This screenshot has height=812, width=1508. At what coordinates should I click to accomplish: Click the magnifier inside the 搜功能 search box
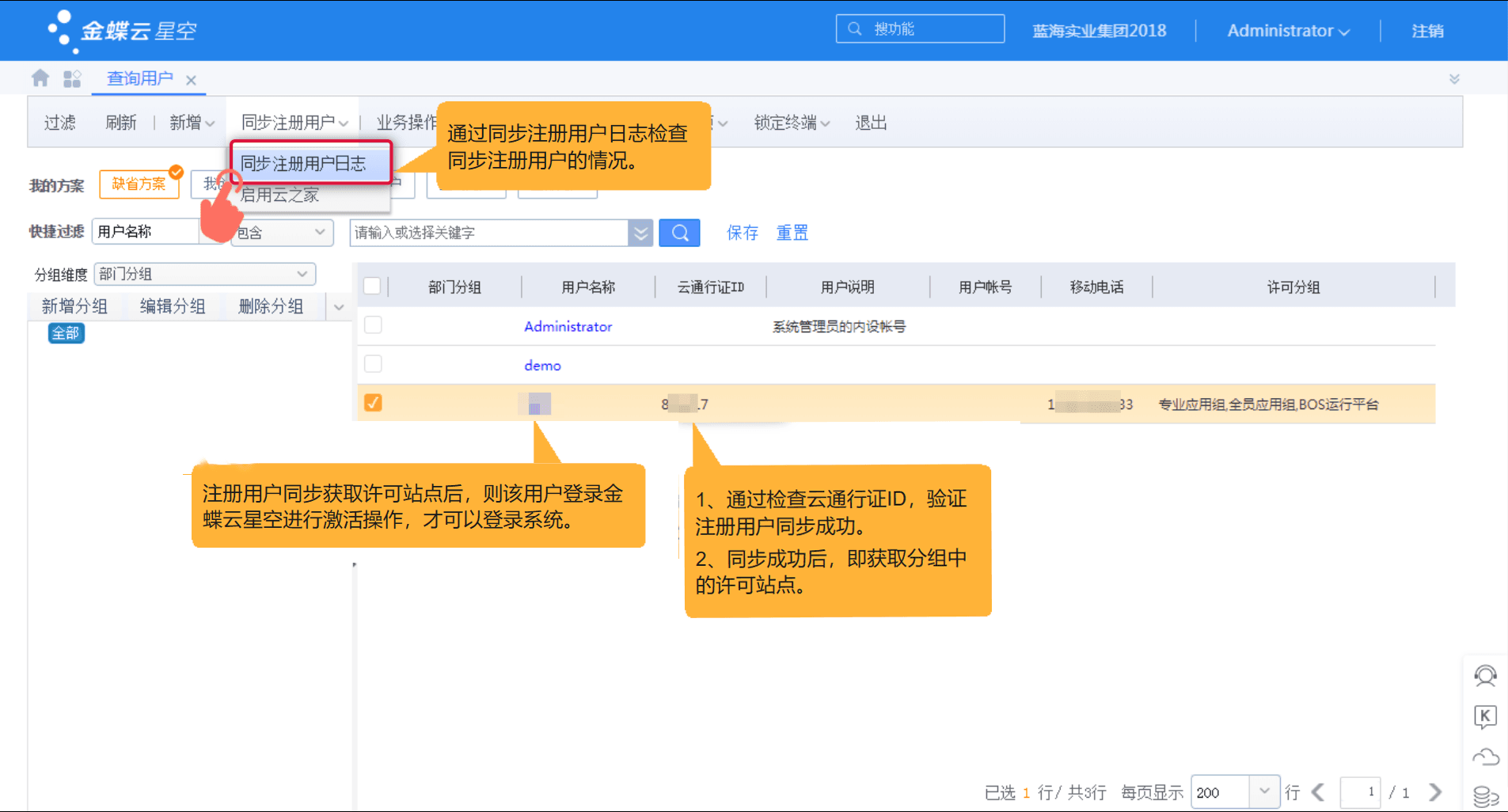[x=854, y=28]
